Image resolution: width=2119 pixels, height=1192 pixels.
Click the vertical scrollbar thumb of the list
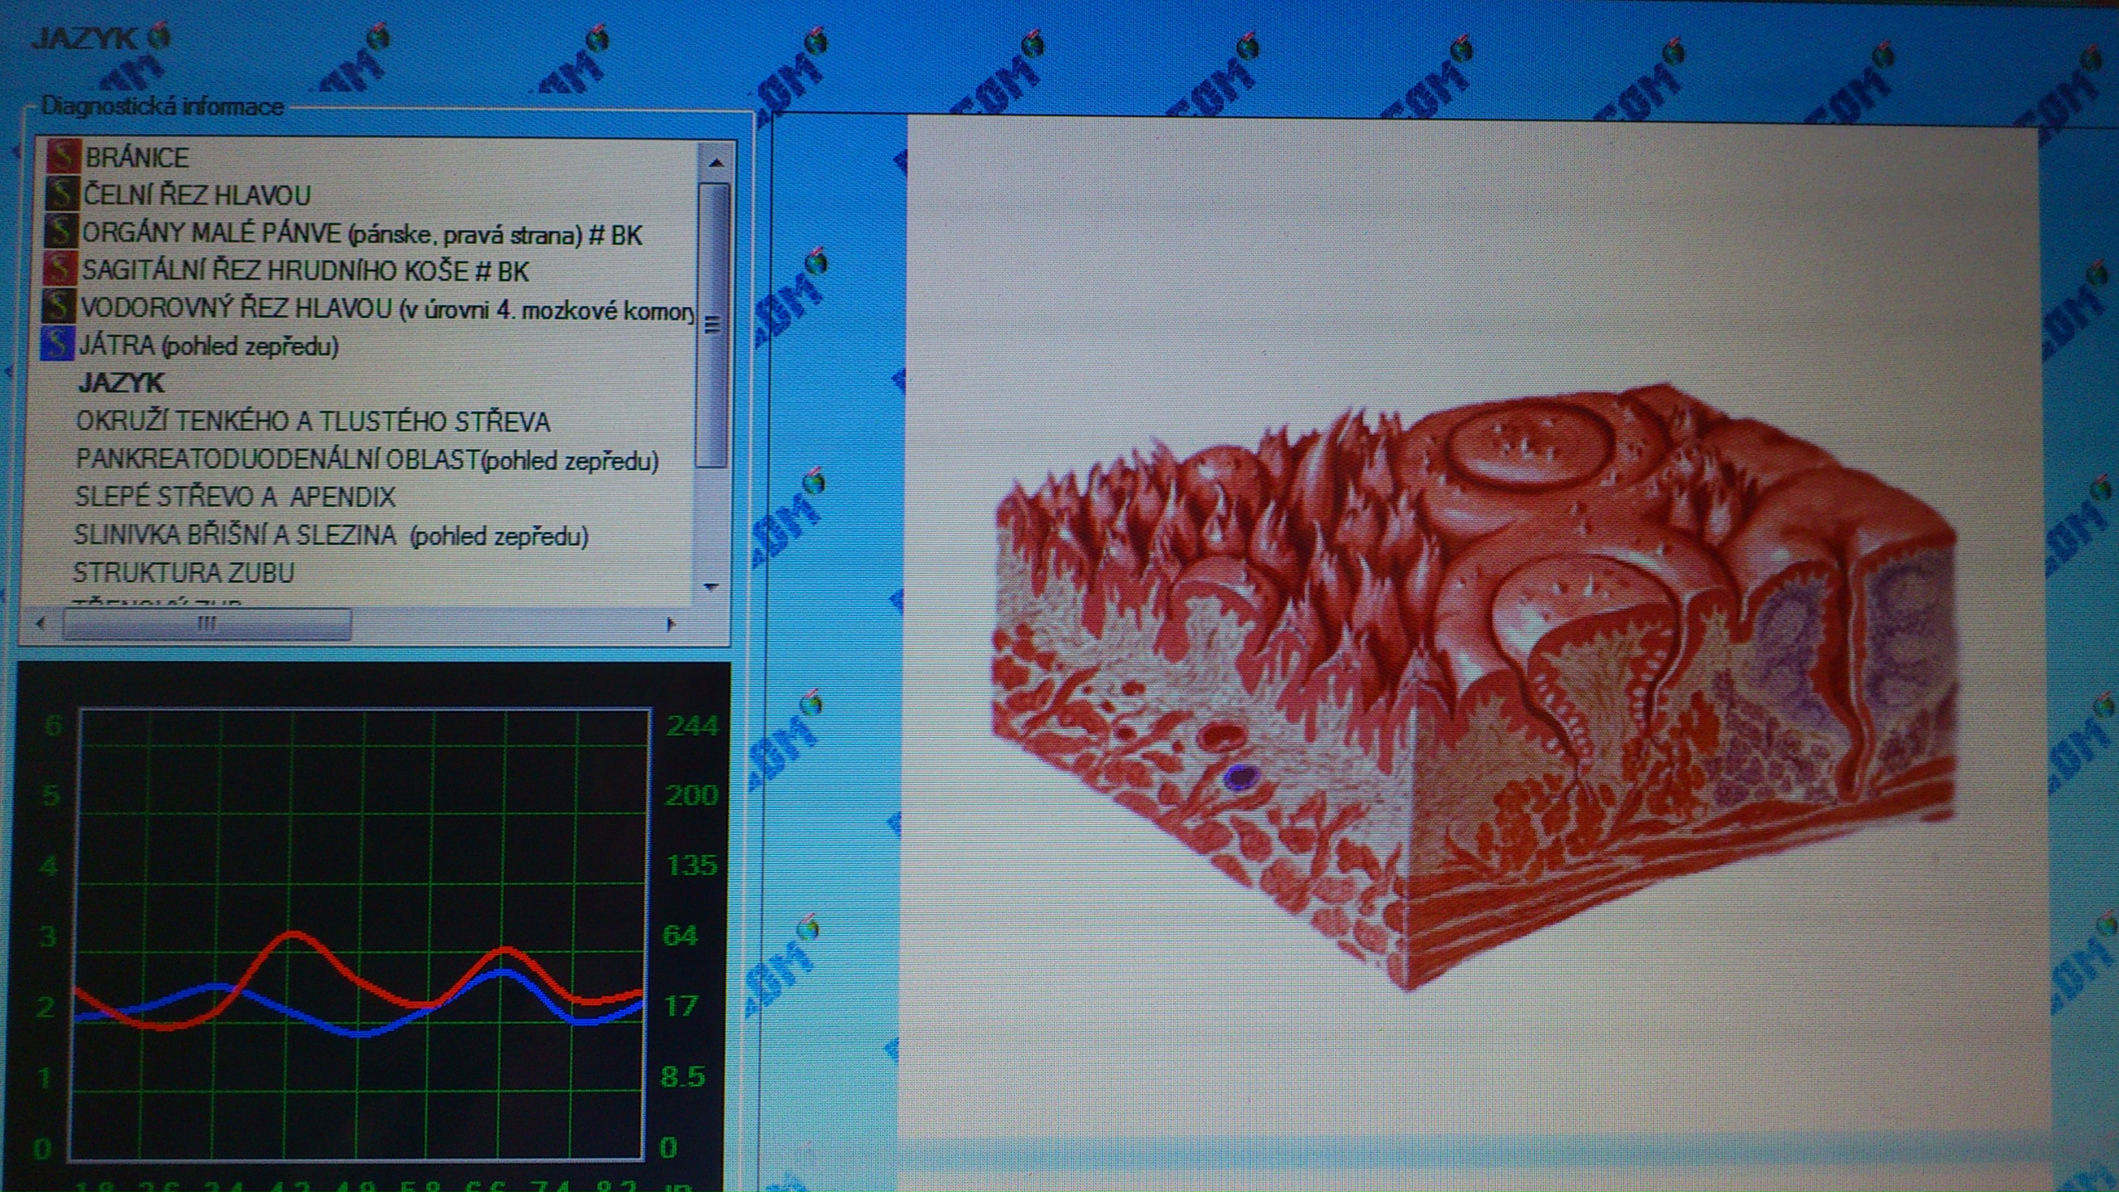[712, 325]
